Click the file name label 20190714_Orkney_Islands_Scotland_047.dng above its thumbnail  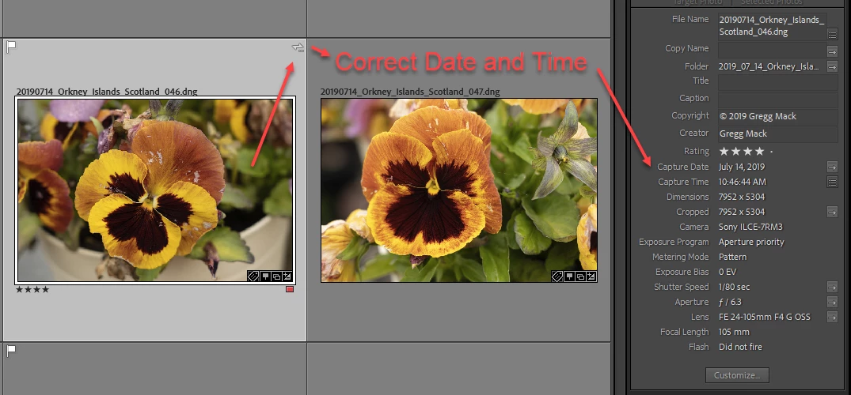click(x=410, y=92)
